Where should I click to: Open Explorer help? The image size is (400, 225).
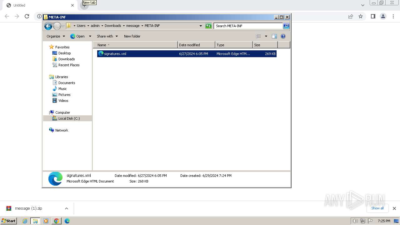[283, 36]
